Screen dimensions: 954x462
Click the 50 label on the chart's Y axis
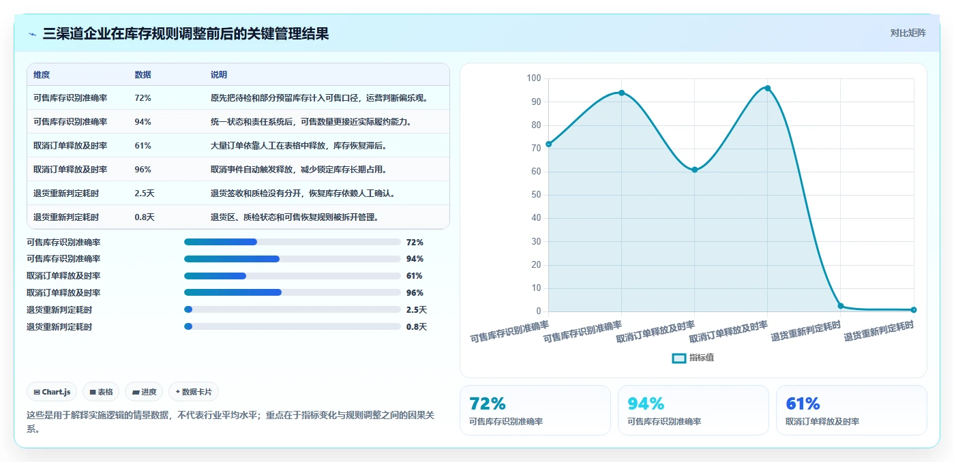click(536, 195)
